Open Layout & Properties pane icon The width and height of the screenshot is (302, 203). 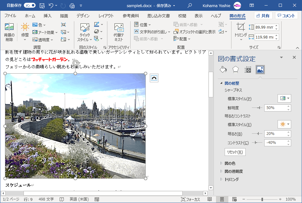pos(248,70)
